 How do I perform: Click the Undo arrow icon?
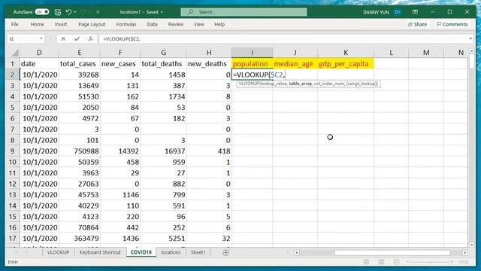(68, 12)
